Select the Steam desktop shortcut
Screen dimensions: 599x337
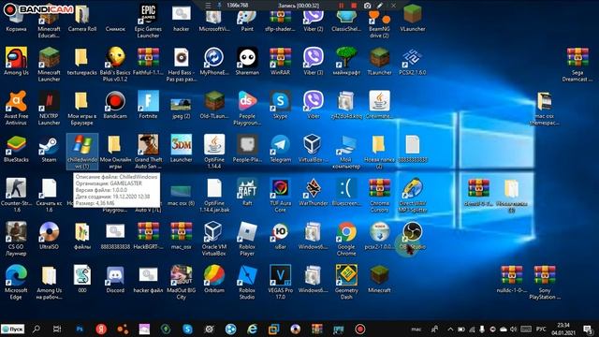click(x=49, y=149)
